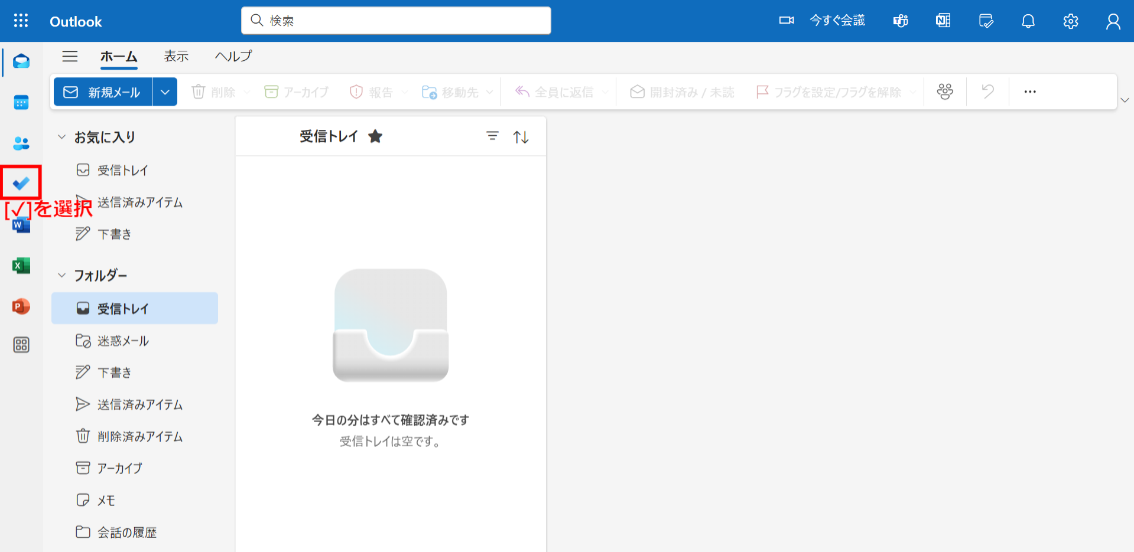
Task: Open OneNote from the top bar
Action: [943, 21]
